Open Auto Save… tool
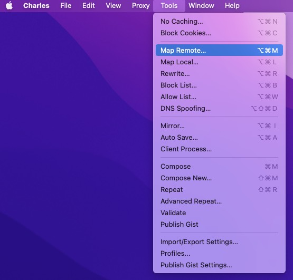Screen dimensions: 293x280 [x=219, y=138]
